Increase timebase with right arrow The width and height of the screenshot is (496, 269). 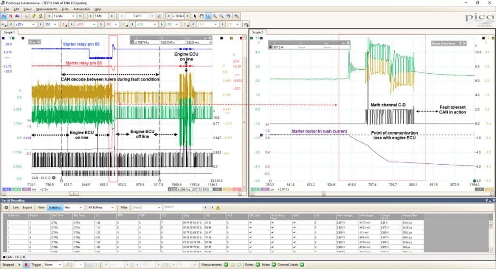[x=80, y=16]
